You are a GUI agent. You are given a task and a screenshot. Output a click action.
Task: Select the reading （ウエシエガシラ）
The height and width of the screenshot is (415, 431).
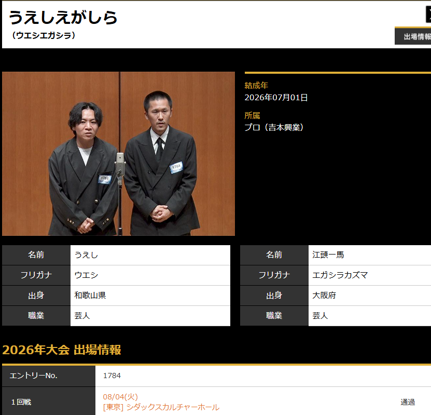tap(43, 35)
